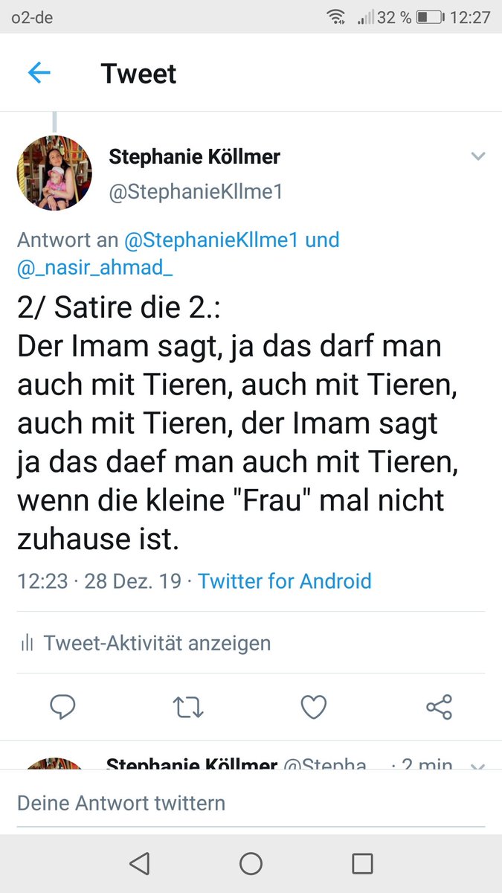This screenshot has width=502, height=893.
Task: Open Tweet-Aktivität anzeigen
Action: coord(157,643)
